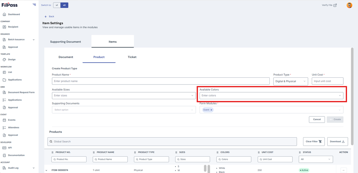Collapse the sidebar with the hamburger icon
This screenshot has width=358, height=173.
[x=34, y=5]
